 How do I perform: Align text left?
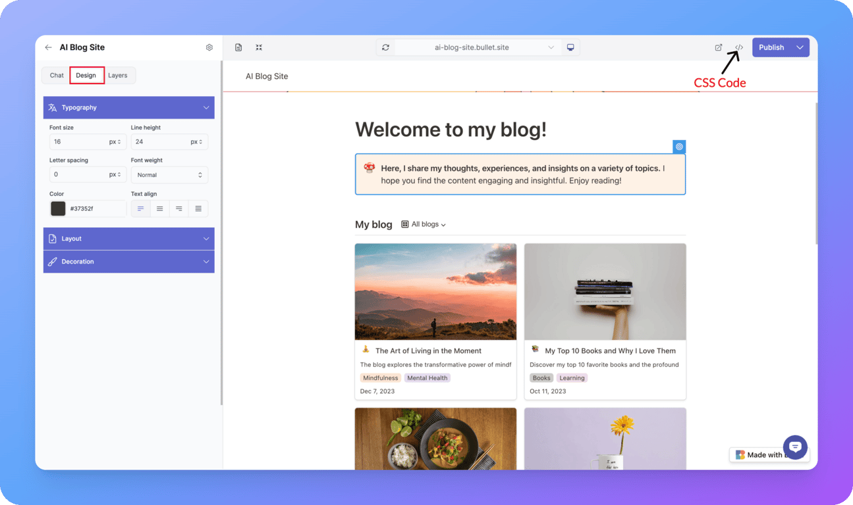tap(140, 209)
